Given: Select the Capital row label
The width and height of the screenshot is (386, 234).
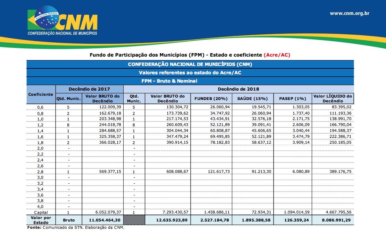Looking at the screenshot, I should (x=41, y=212).
